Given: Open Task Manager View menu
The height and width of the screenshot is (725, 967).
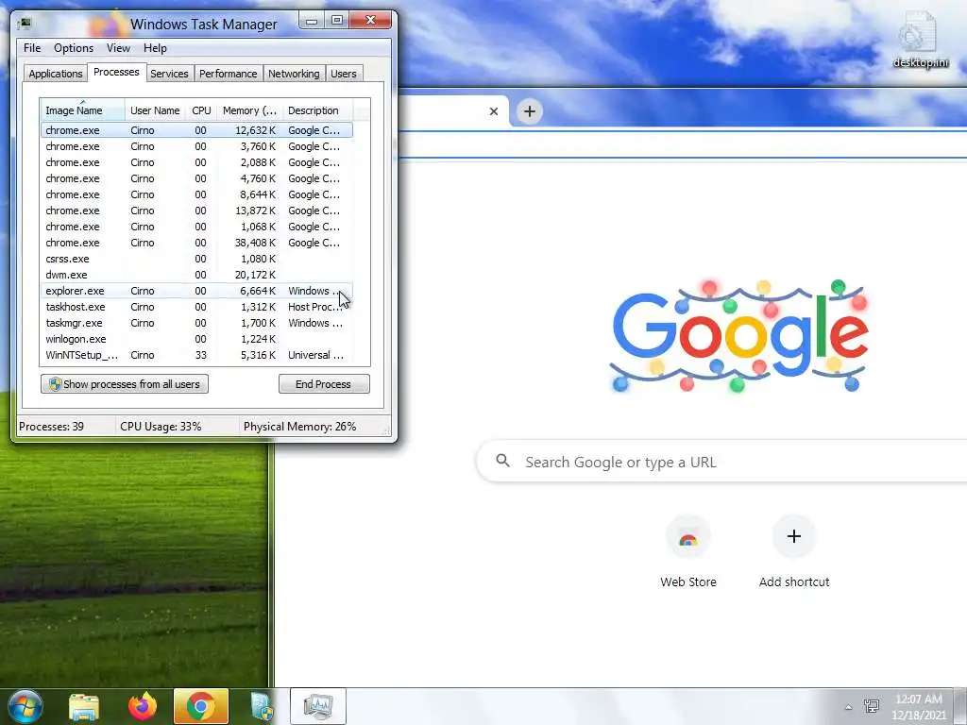Looking at the screenshot, I should coord(118,48).
